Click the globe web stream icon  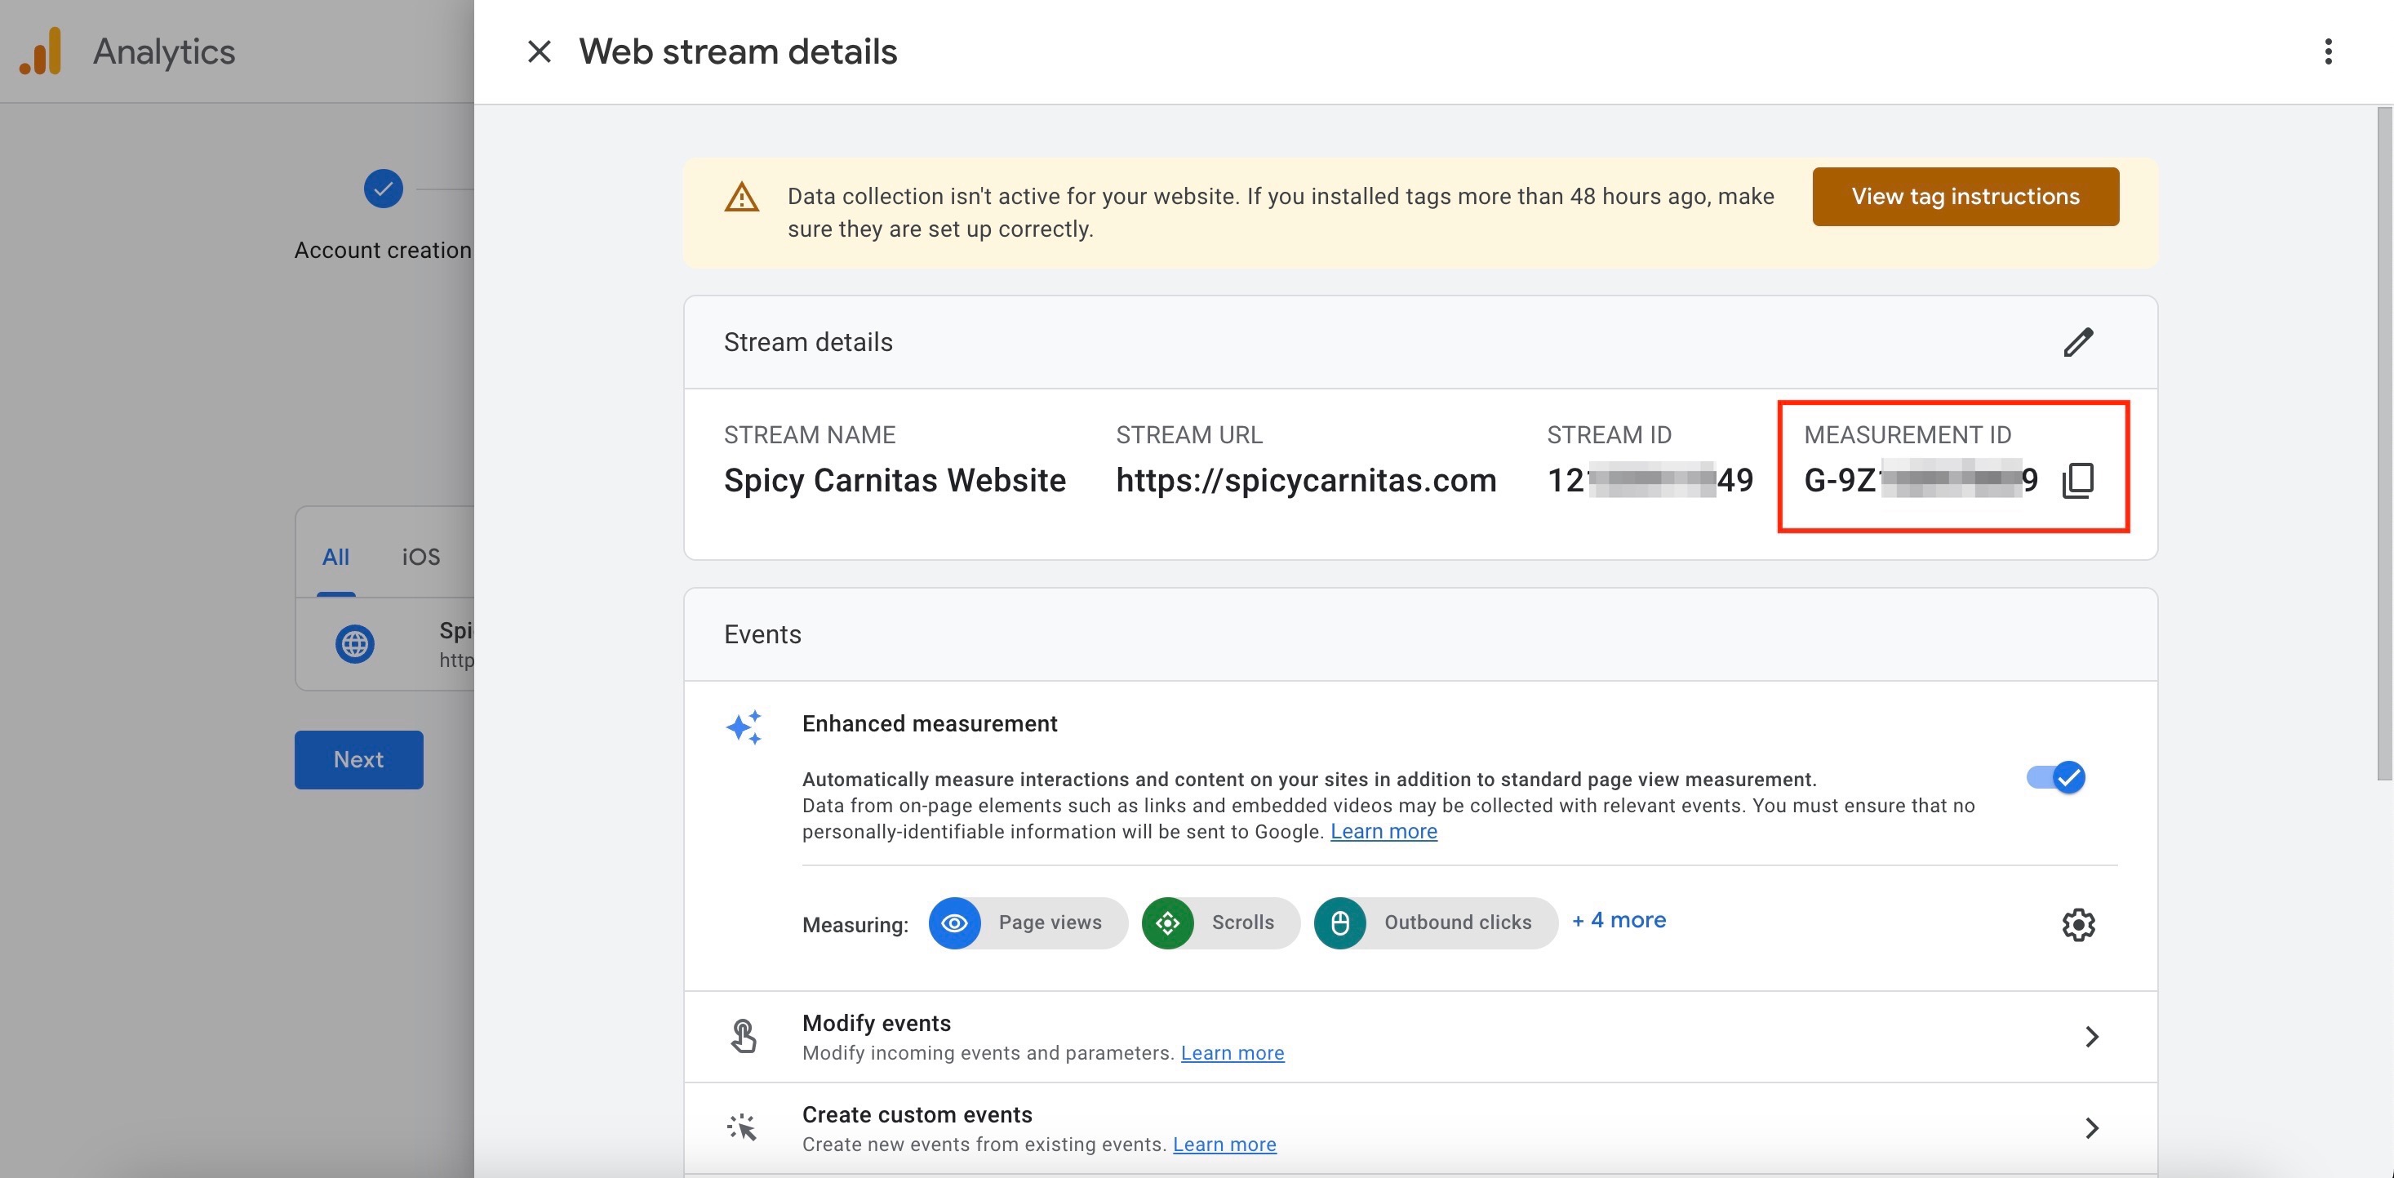click(x=355, y=643)
